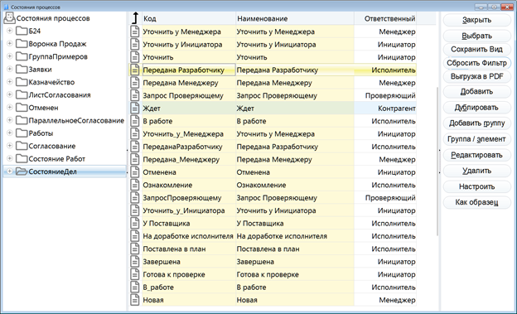Click the Выбрать button
517x314 pixels.
click(476, 36)
